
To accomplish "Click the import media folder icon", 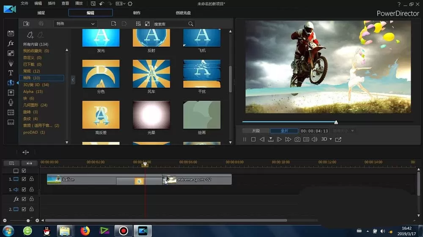I will pyautogui.click(x=26, y=24).
